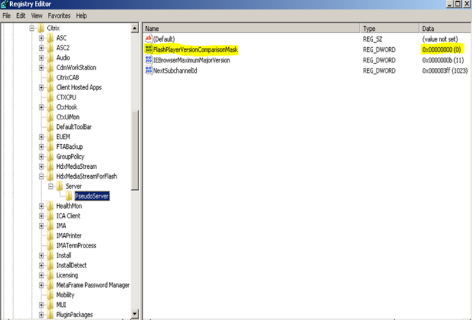The width and height of the screenshot is (472, 320).
Task: Open the Help menu
Action: tap(81, 15)
